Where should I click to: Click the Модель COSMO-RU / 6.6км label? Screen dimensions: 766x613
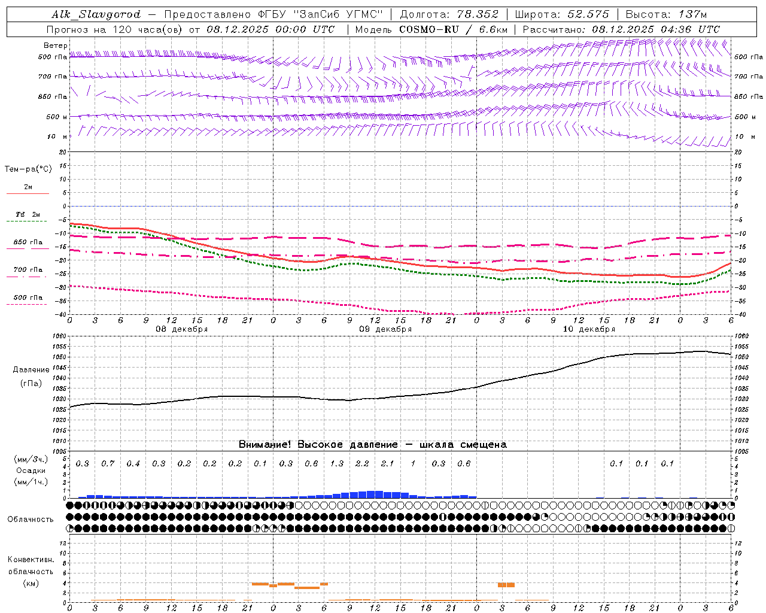click(x=431, y=29)
